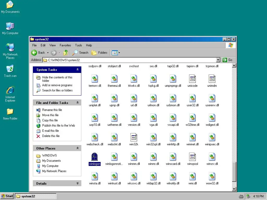
Task: Click E-mail this file
Action: pos(50,131)
